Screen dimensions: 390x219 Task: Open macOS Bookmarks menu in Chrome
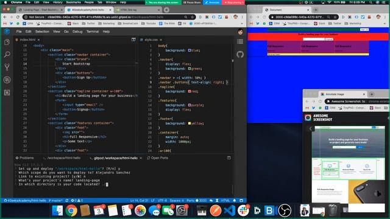click(x=73, y=2)
